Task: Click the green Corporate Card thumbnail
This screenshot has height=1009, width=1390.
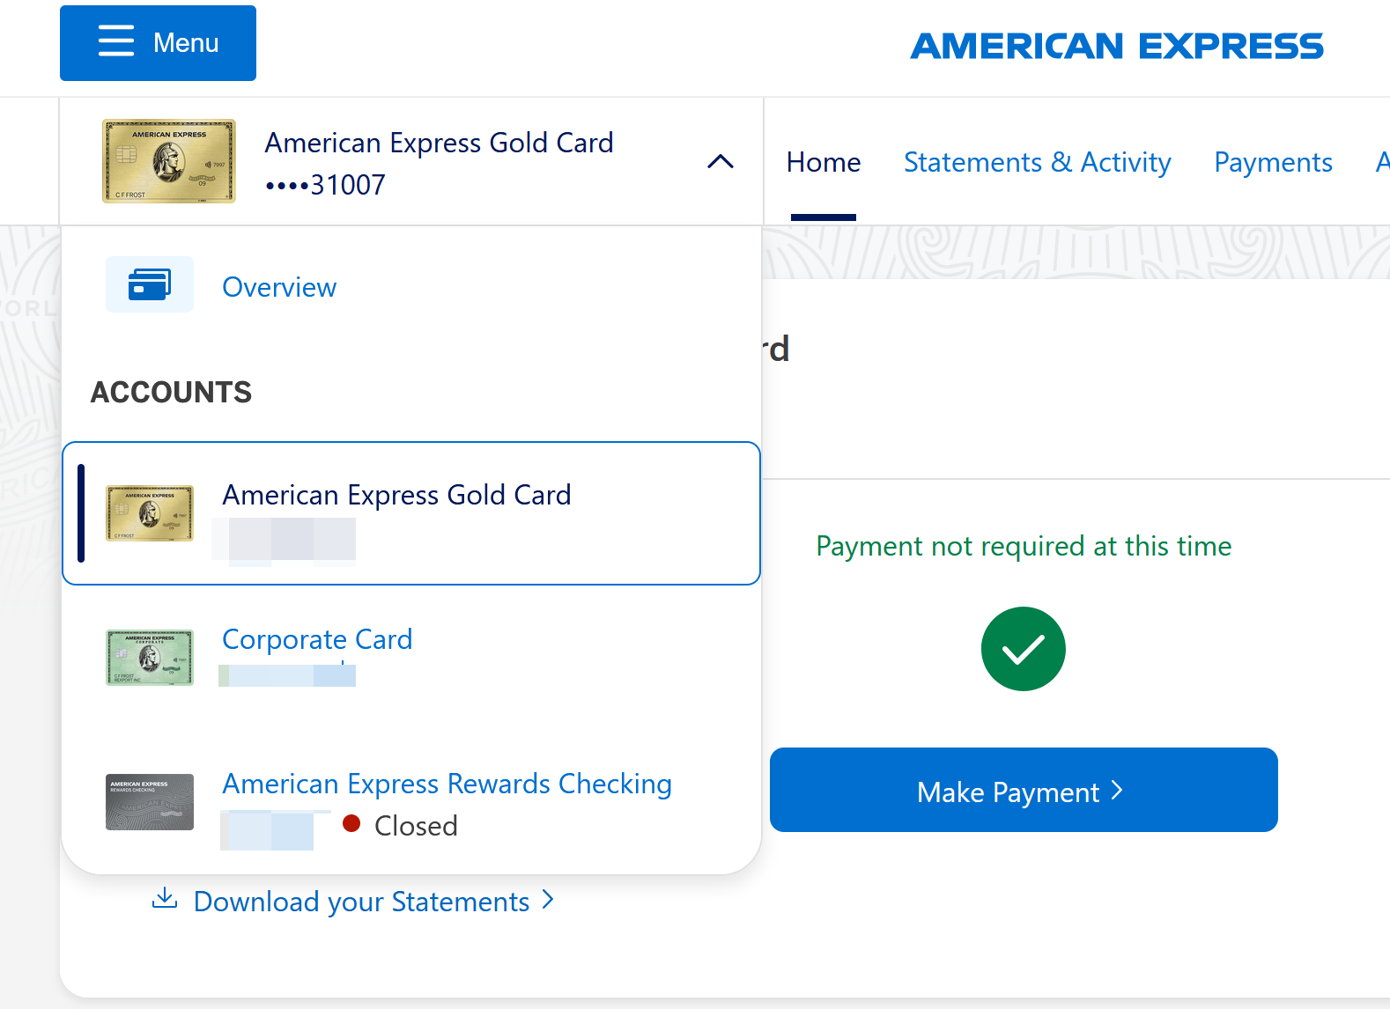Action: (150, 657)
